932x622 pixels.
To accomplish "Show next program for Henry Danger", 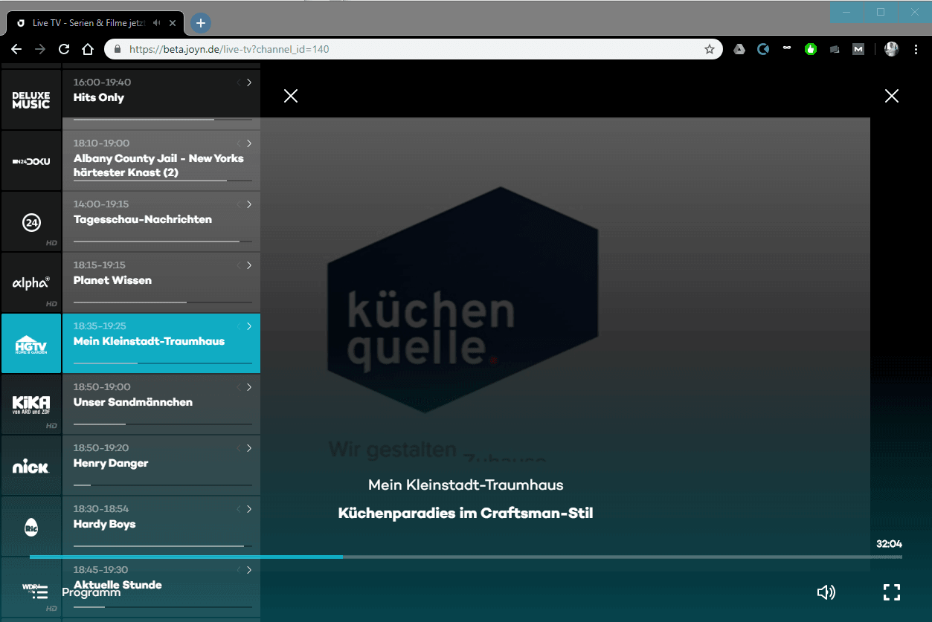I will pyautogui.click(x=249, y=448).
